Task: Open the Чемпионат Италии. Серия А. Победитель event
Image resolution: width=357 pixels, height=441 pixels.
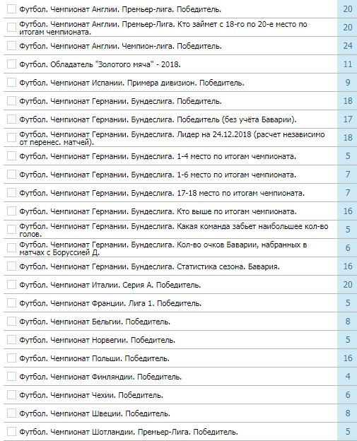Action: pos(110,285)
